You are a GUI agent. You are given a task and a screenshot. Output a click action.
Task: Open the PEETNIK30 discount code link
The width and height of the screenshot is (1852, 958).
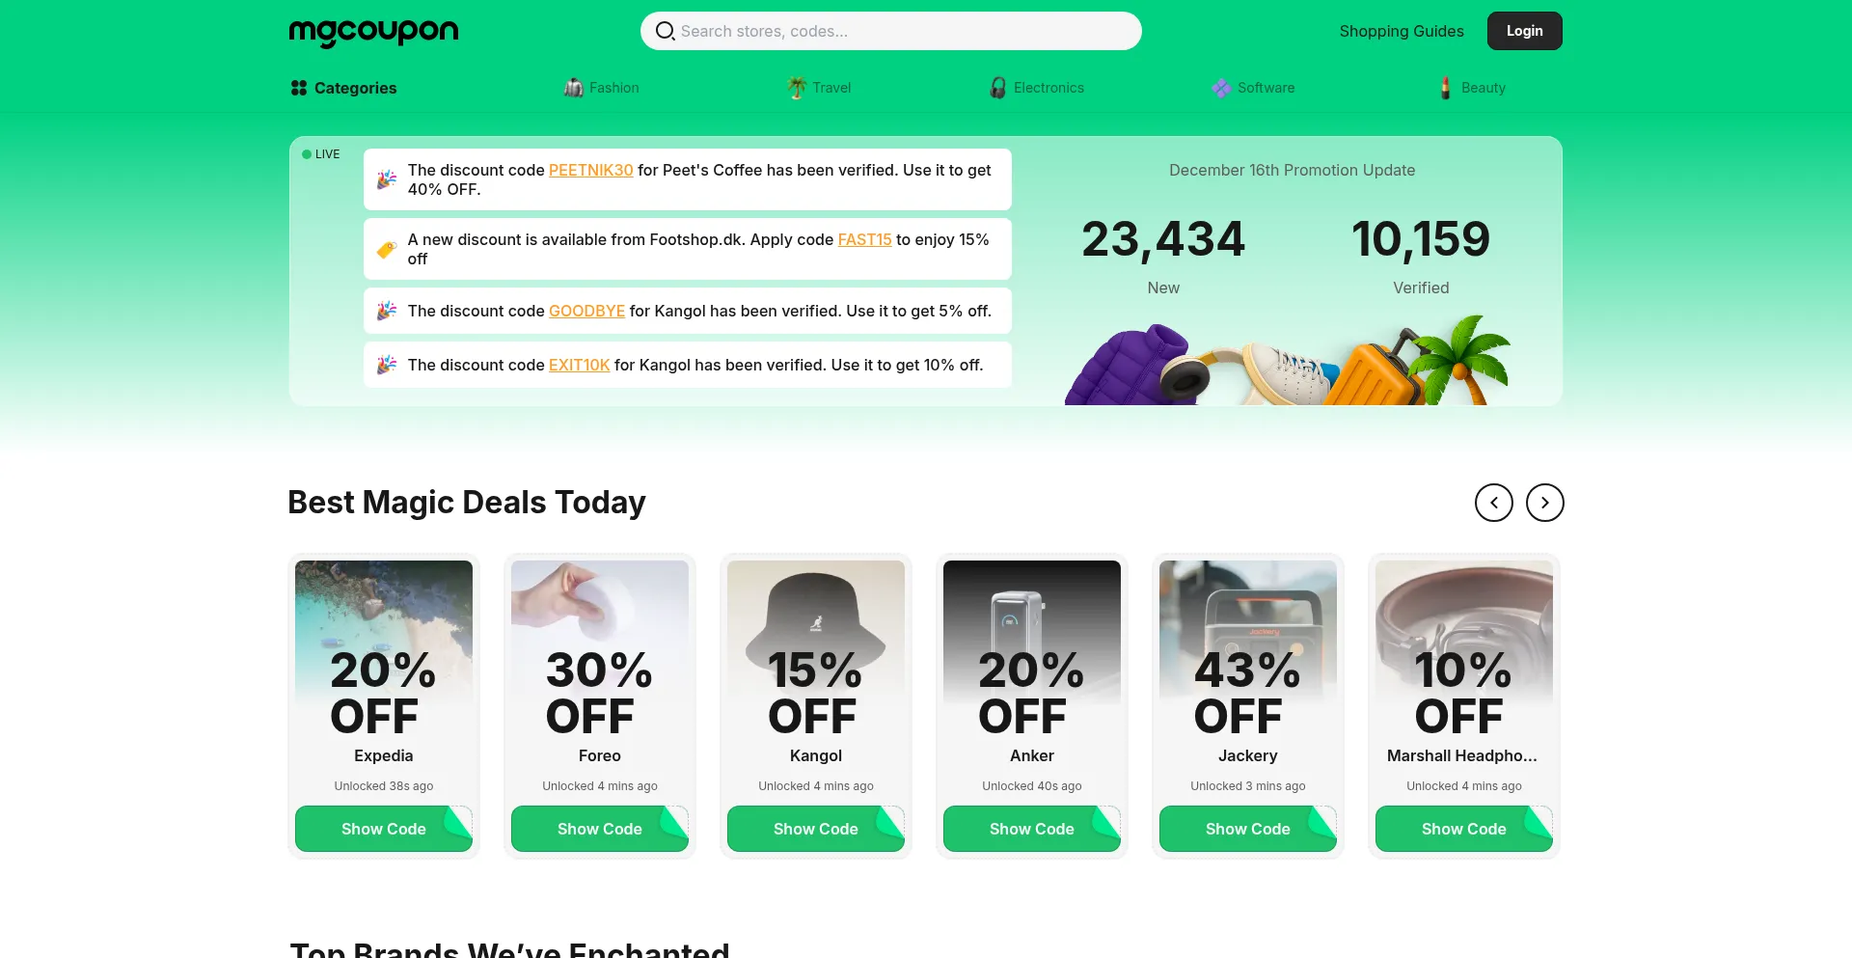[x=589, y=170]
